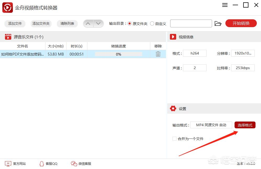Click 清除列表 to clear the list

67,23
